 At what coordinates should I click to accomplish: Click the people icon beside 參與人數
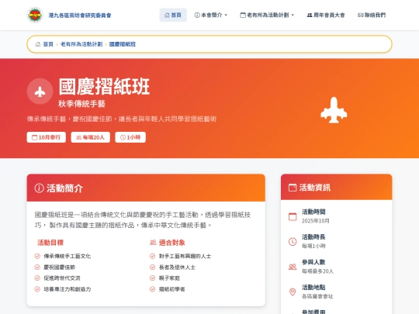[x=293, y=267]
